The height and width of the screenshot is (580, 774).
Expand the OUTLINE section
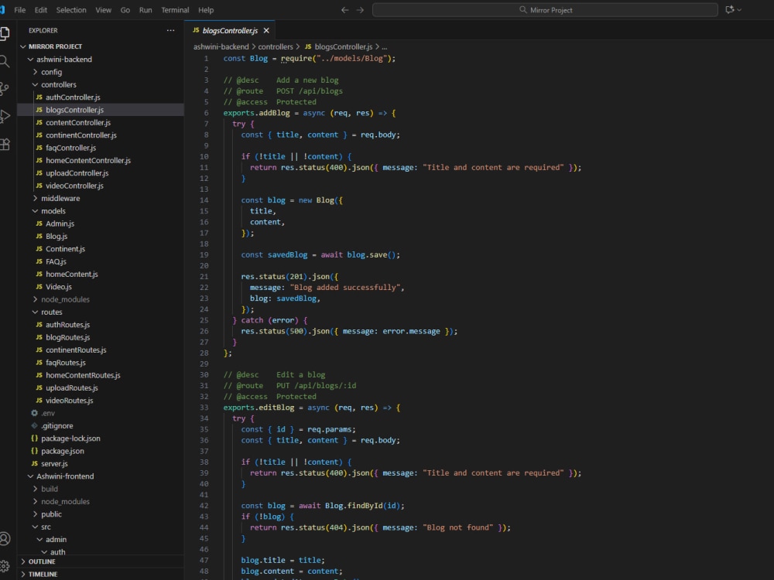(x=101, y=561)
